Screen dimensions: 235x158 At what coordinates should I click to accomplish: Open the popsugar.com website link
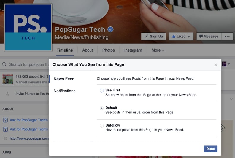tap(29, 138)
